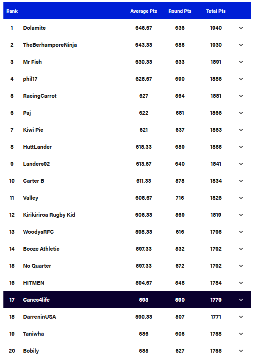Viewport: 255px width, 362px height.
Task: Open the chevron beside Mr Fish
Action: [241, 62]
